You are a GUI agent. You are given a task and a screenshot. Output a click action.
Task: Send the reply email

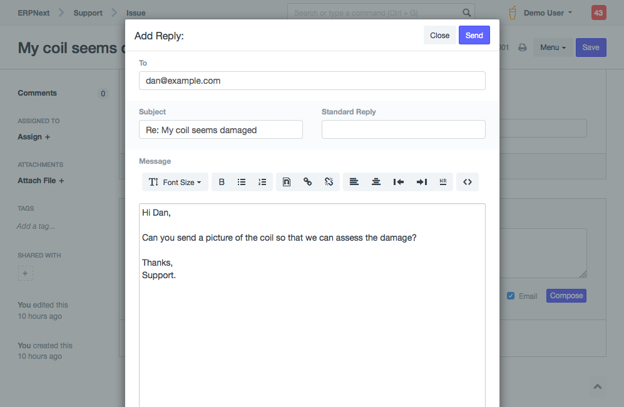[474, 35]
